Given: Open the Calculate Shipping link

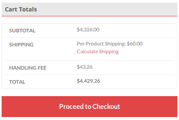Looking at the screenshot, I should tap(98, 52).
